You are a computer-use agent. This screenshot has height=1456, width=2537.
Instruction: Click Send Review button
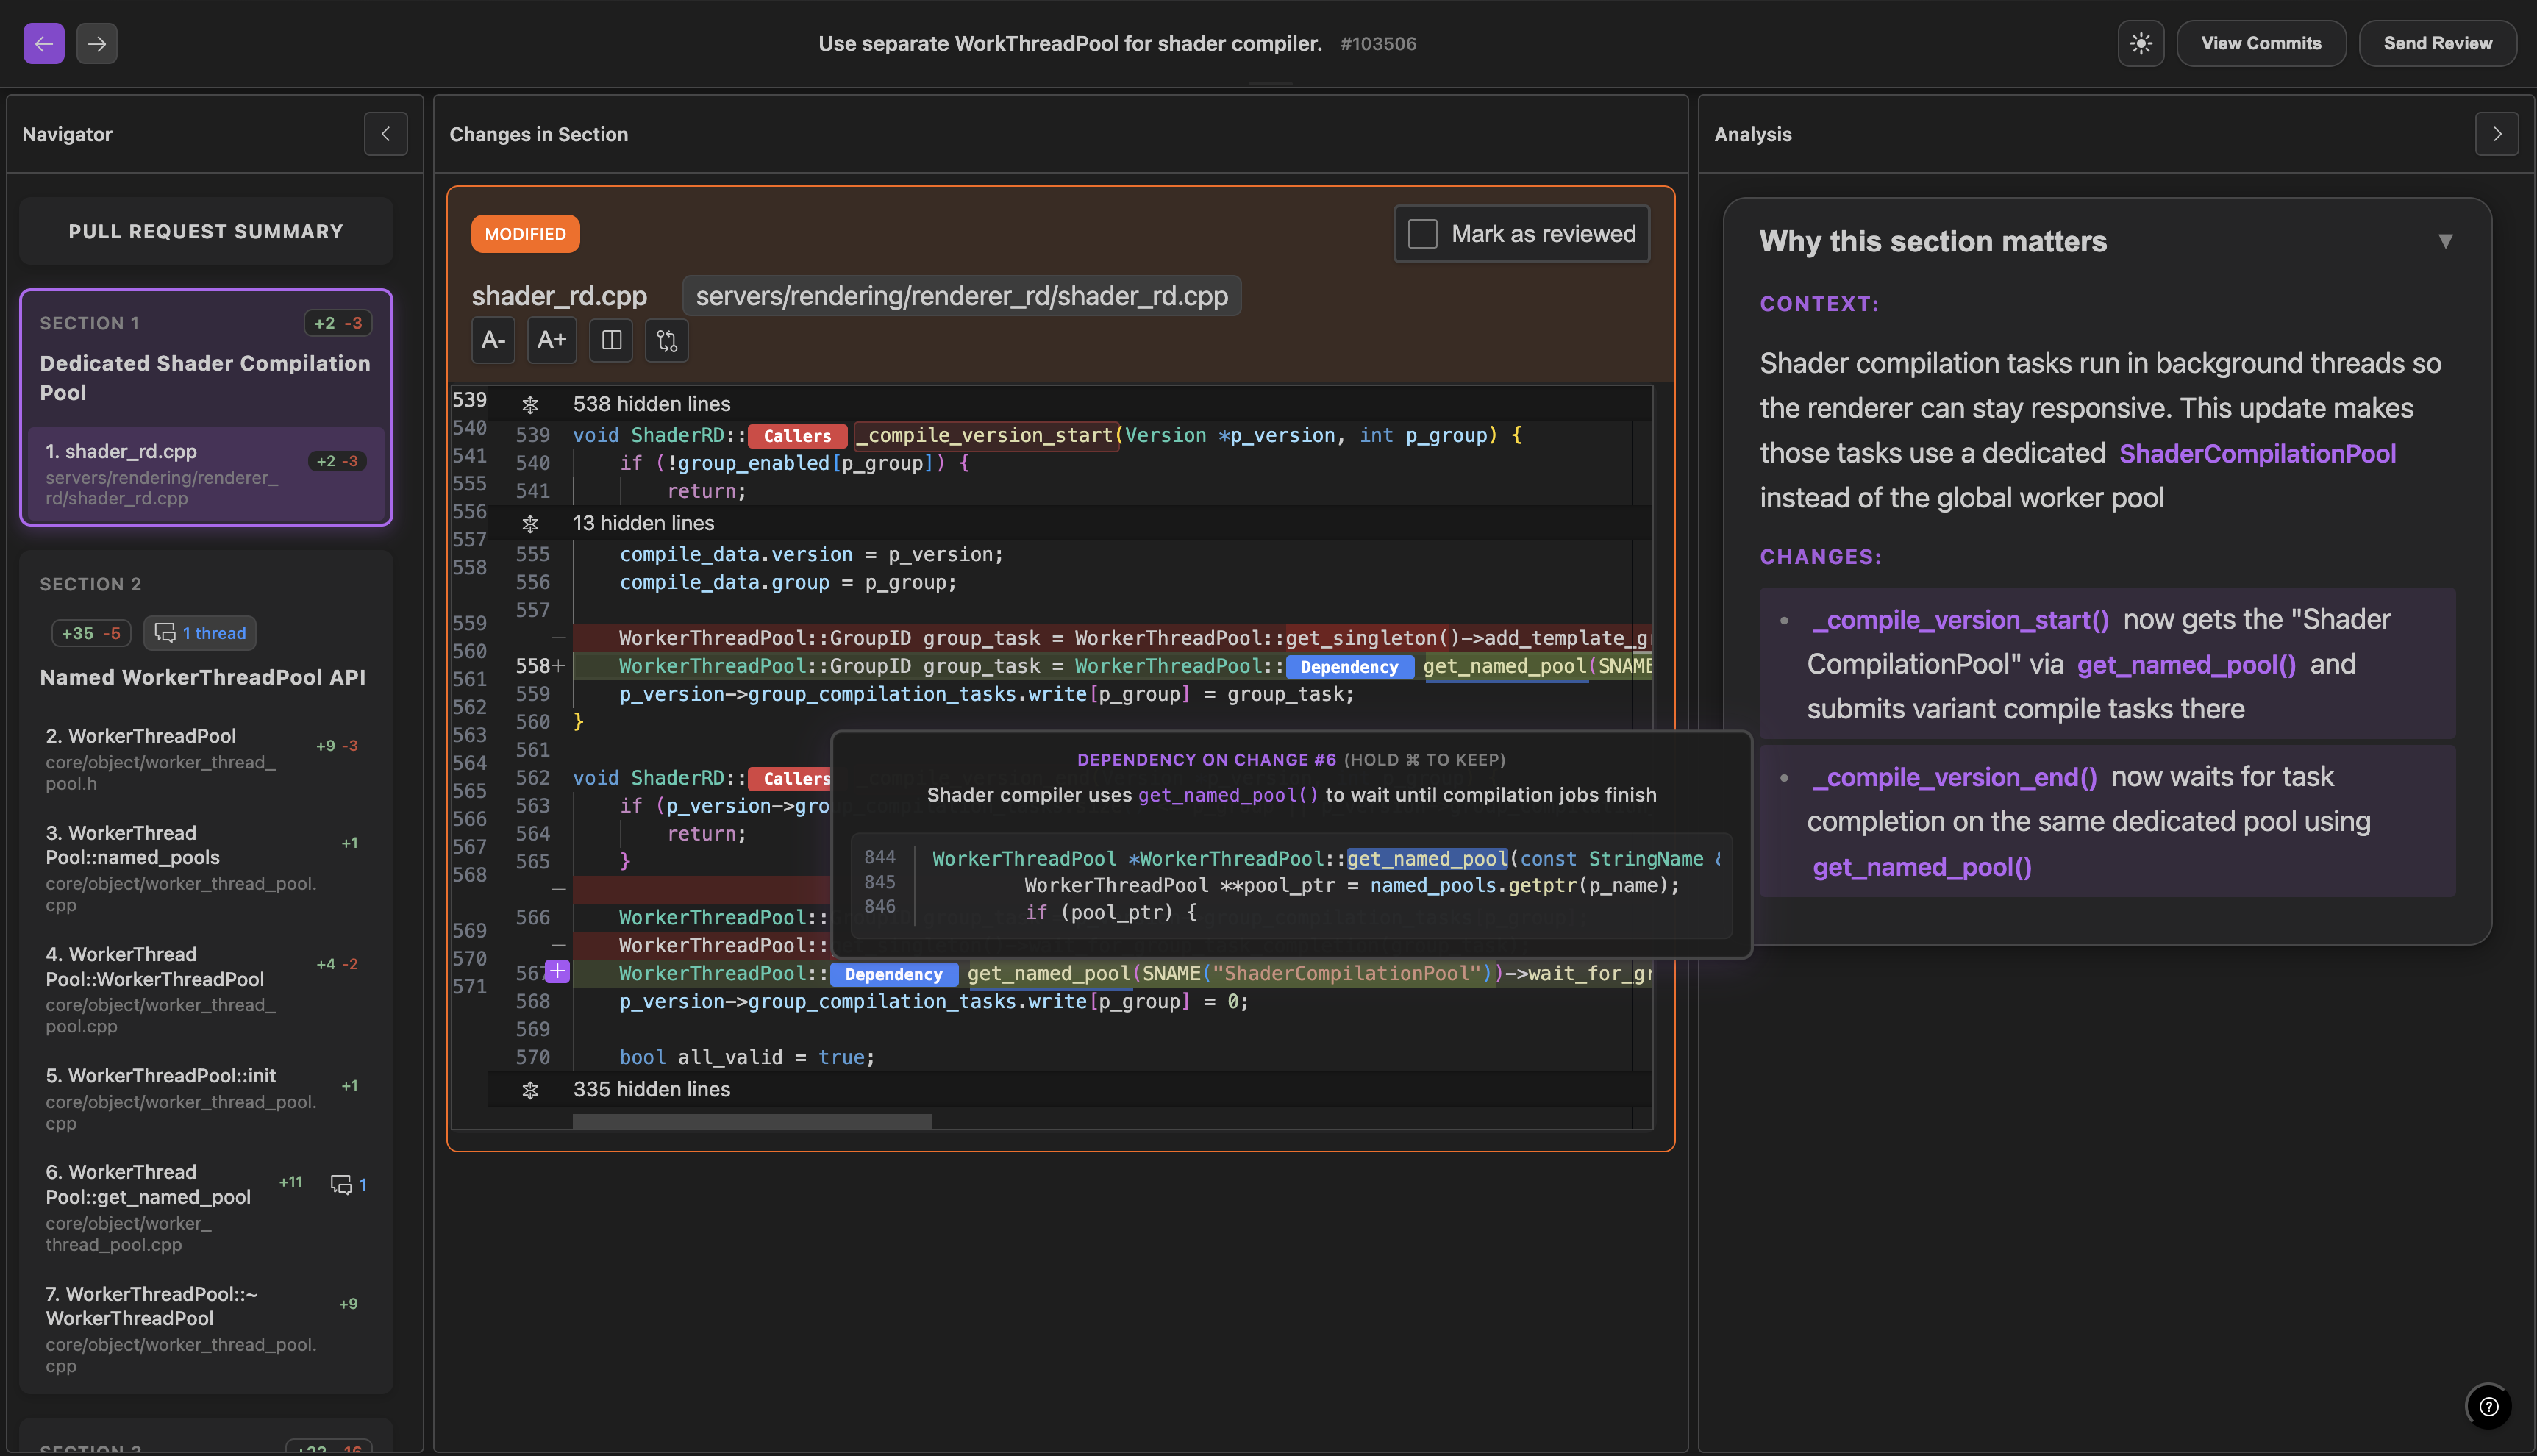[2437, 43]
